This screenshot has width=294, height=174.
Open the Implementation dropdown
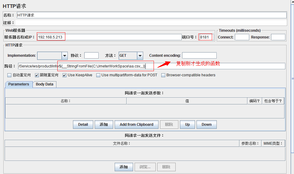click(65, 56)
